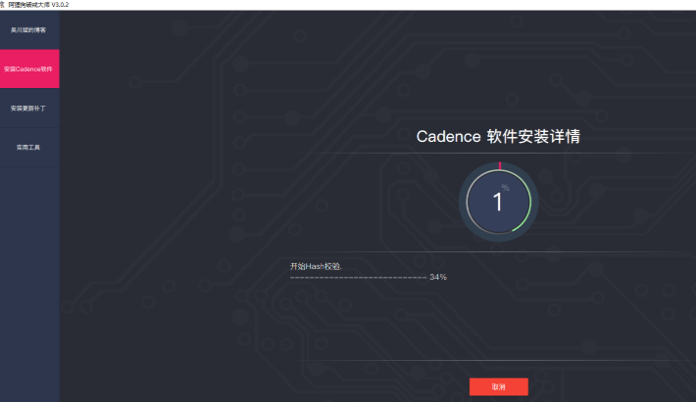This screenshot has width=696, height=402.
Task: Switch to the 安装更新补丁 sidebar tab
Action: coord(28,109)
